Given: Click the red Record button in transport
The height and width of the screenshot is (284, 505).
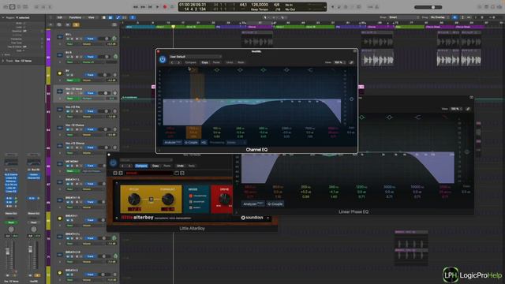Looking at the screenshot, I should click(x=165, y=7).
